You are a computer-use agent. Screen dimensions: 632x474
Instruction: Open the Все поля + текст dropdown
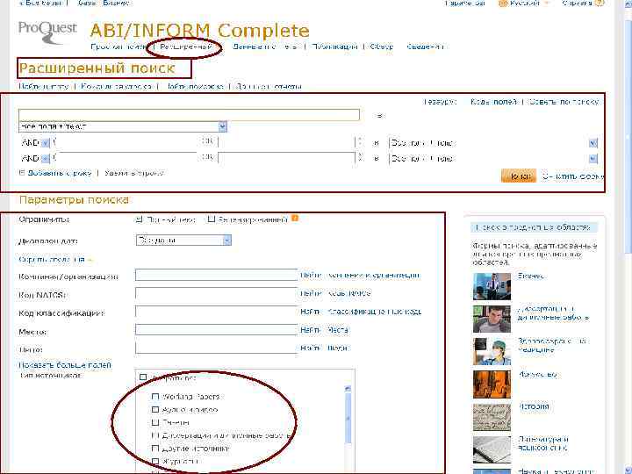tap(123, 126)
